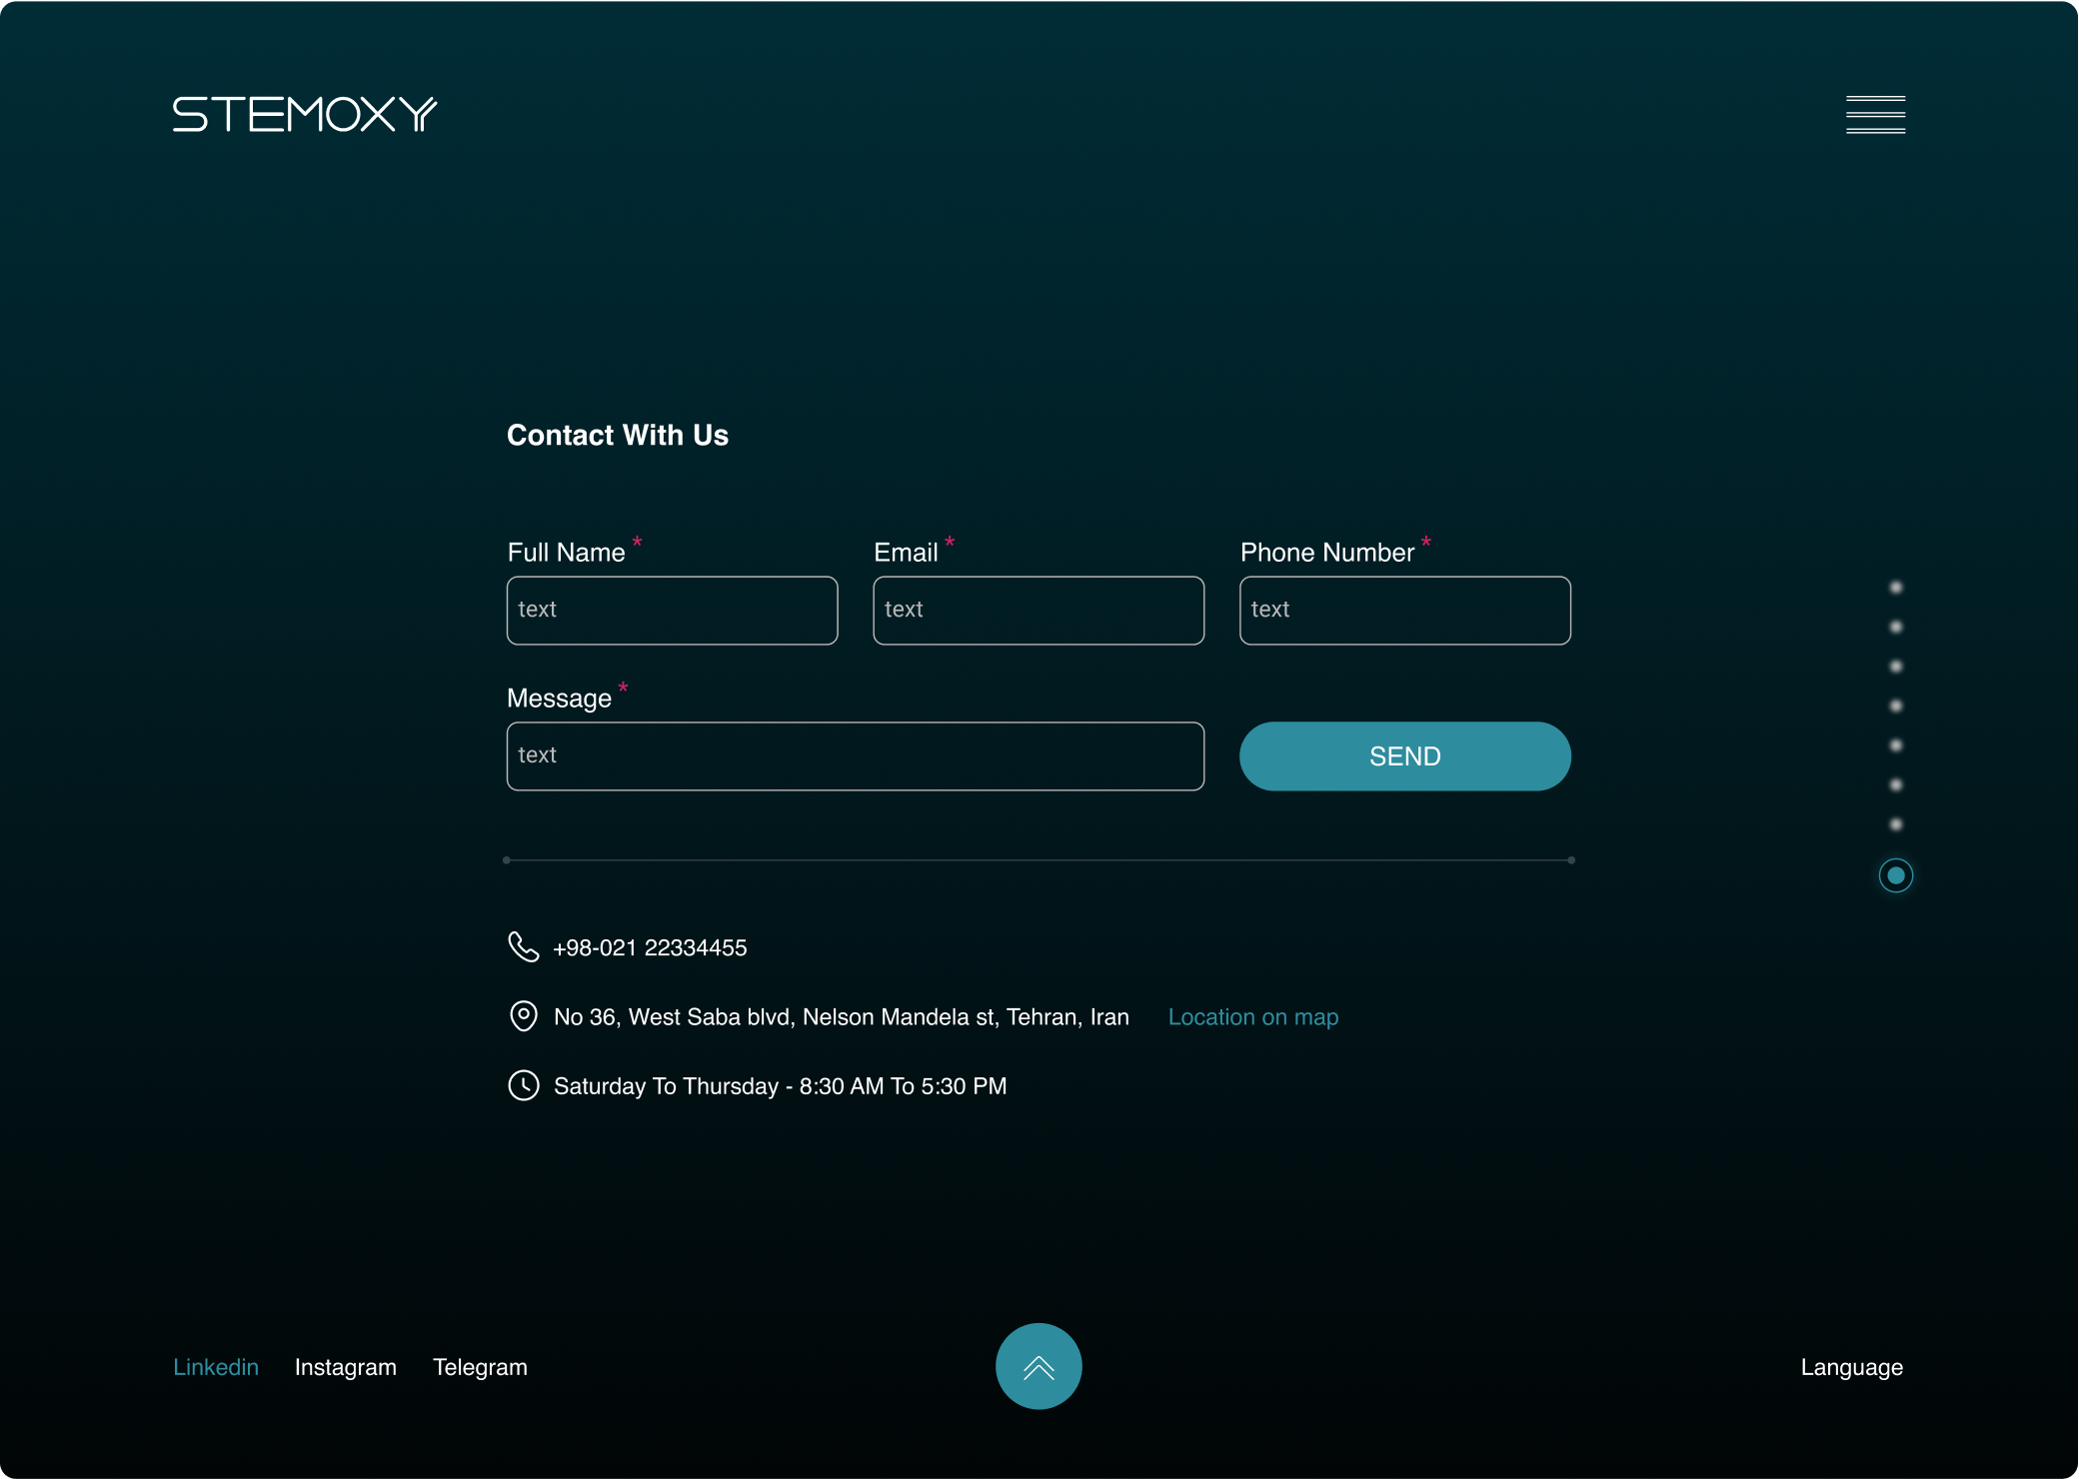Jump to the seventh page dot
Screen dimensions: 2079x1479
point(1896,824)
